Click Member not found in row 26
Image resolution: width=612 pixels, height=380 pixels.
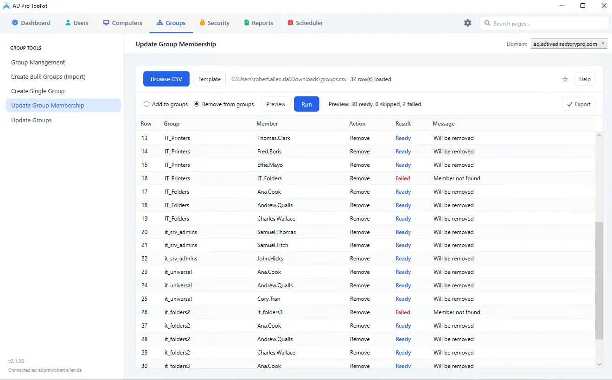457,312
